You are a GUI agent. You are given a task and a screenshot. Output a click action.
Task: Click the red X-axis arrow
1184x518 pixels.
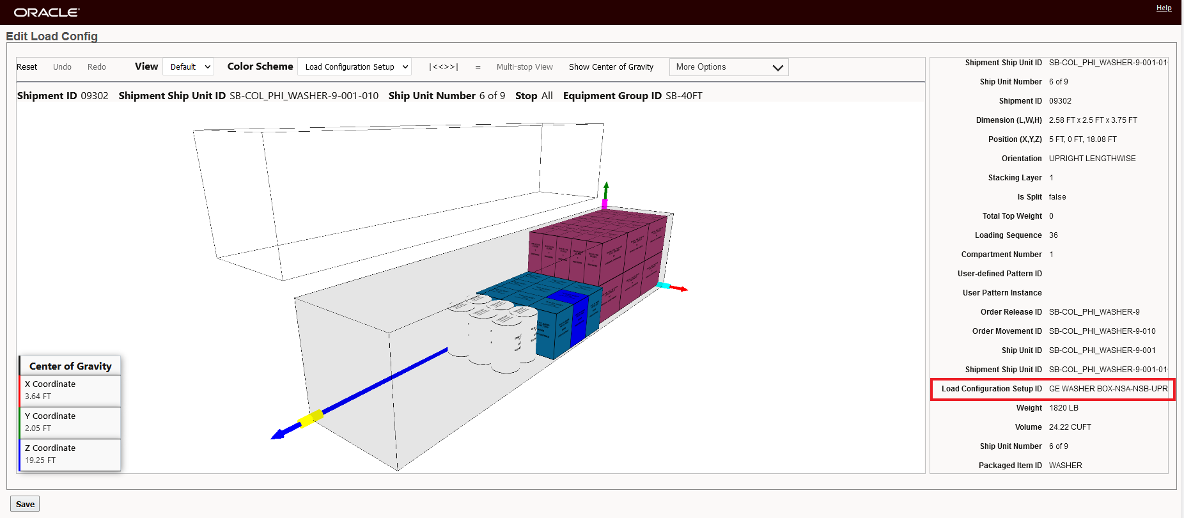(x=680, y=288)
